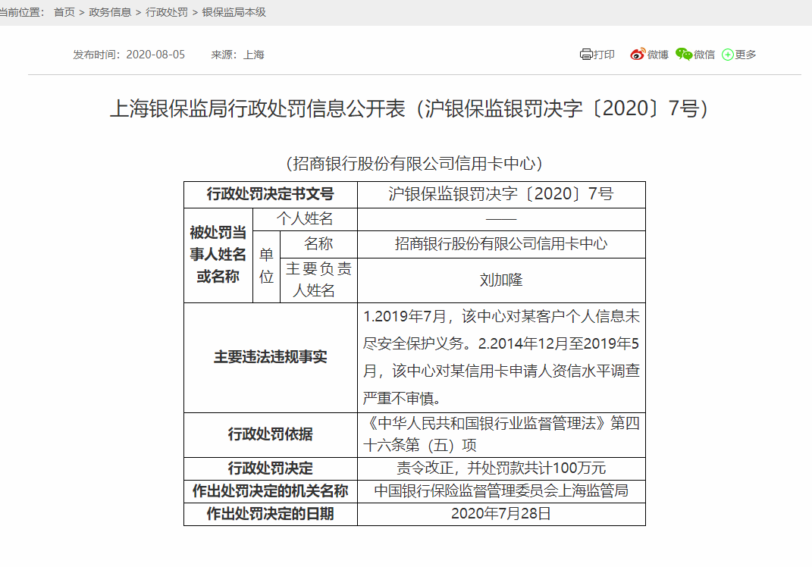Click the 单位 cell
Image resolution: width=812 pixels, height=567 pixels.
click(266, 266)
